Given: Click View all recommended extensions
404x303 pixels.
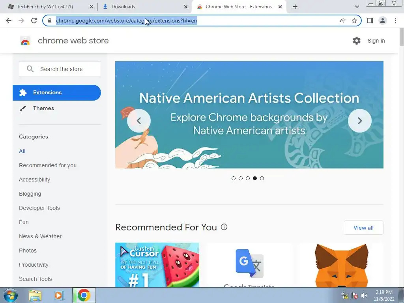Looking at the screenshot, I should tap(363, 228).
